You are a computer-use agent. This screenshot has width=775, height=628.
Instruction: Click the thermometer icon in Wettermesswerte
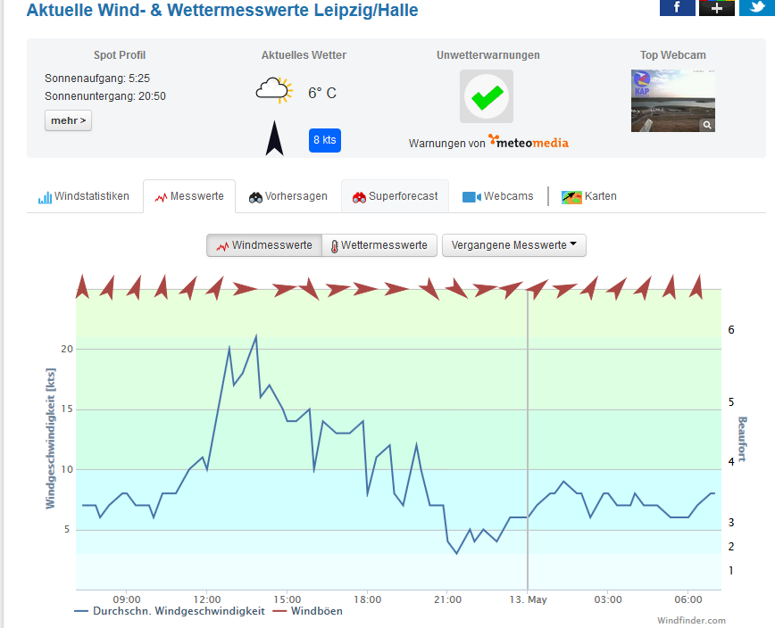pos(335,246)
